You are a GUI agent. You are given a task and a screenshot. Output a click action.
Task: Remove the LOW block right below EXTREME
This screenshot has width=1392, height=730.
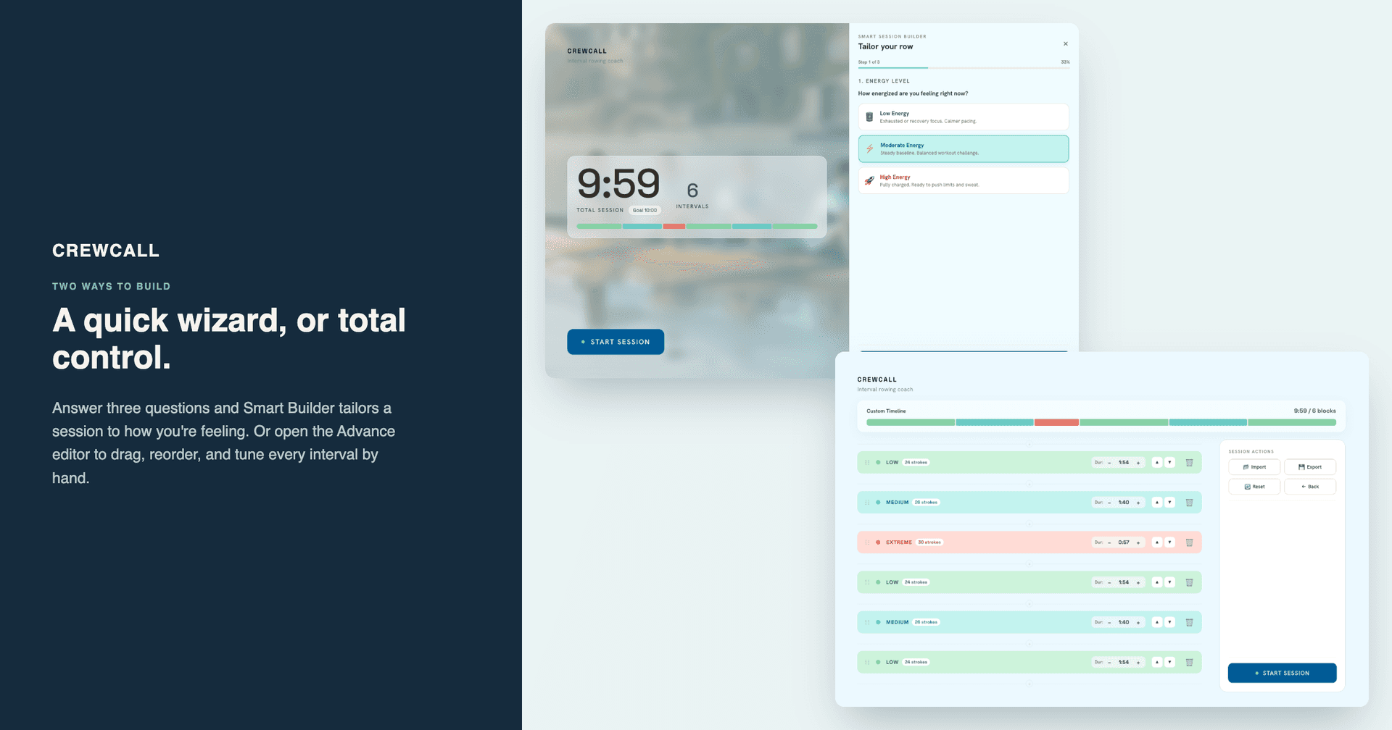1189,582
